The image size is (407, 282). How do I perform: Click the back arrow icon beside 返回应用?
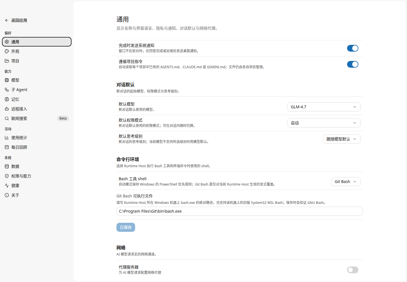click(7, 20)
